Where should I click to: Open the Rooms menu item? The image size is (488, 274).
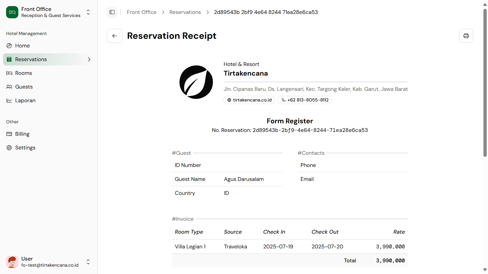coord(23,73)
